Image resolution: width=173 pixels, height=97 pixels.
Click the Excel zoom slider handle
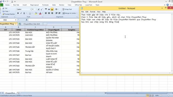[x=168, y=96]
